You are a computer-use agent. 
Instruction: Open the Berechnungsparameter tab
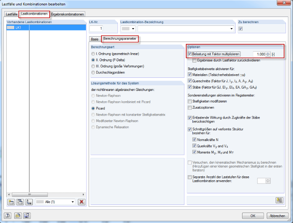[x=120, y=39]
